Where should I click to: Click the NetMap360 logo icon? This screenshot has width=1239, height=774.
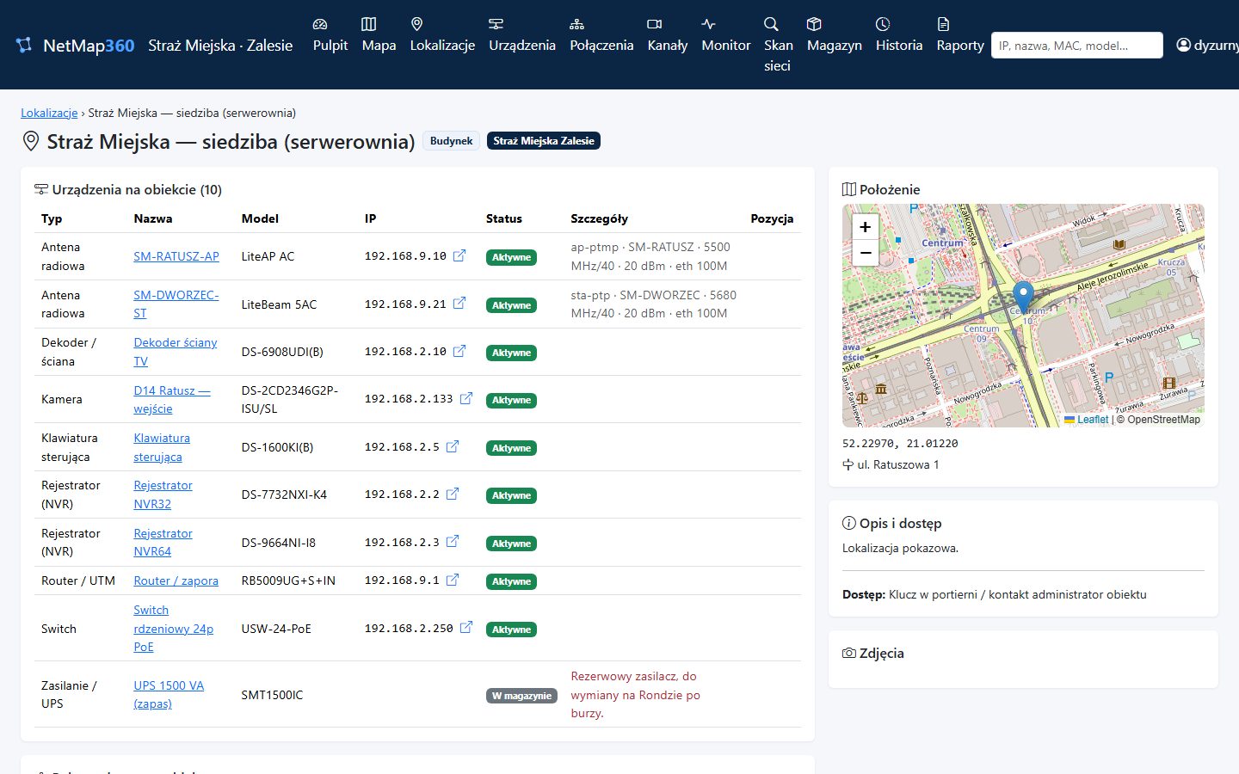pos(24,45)
